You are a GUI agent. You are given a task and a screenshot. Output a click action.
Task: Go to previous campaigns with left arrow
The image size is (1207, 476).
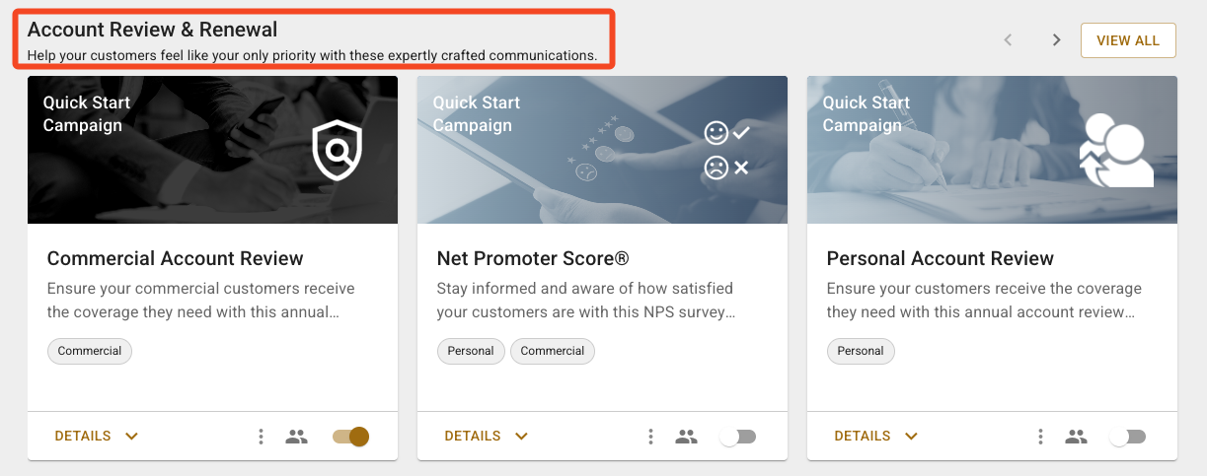[1008, 40]
